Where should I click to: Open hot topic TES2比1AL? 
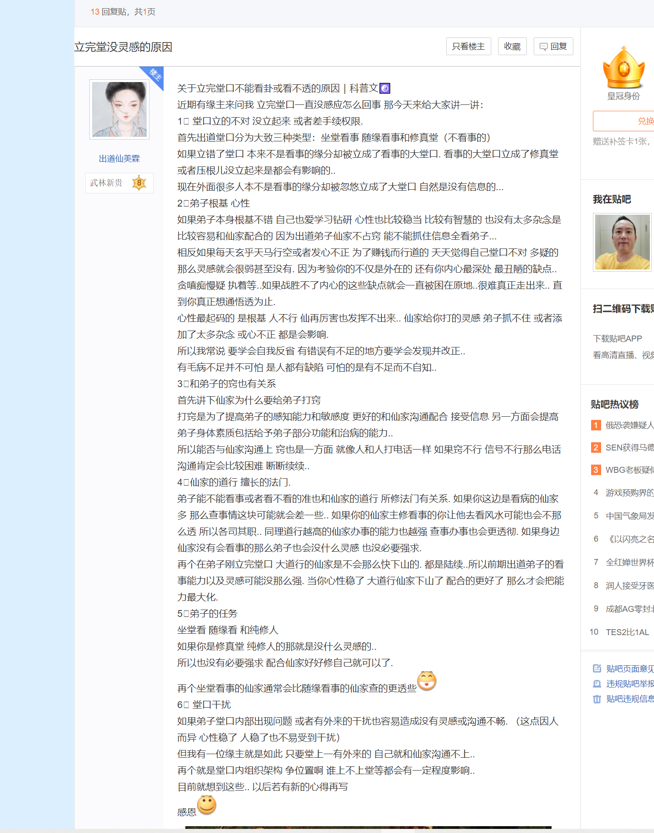pos(627,632)
